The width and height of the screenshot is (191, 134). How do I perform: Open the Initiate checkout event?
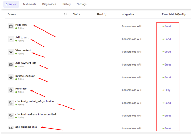coord(25,76)
